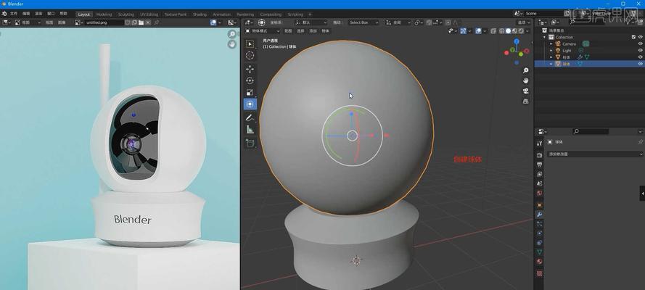This screenshot has width=645, height=290.
Task: Open the Render properties tab
Action: (540, 155)
